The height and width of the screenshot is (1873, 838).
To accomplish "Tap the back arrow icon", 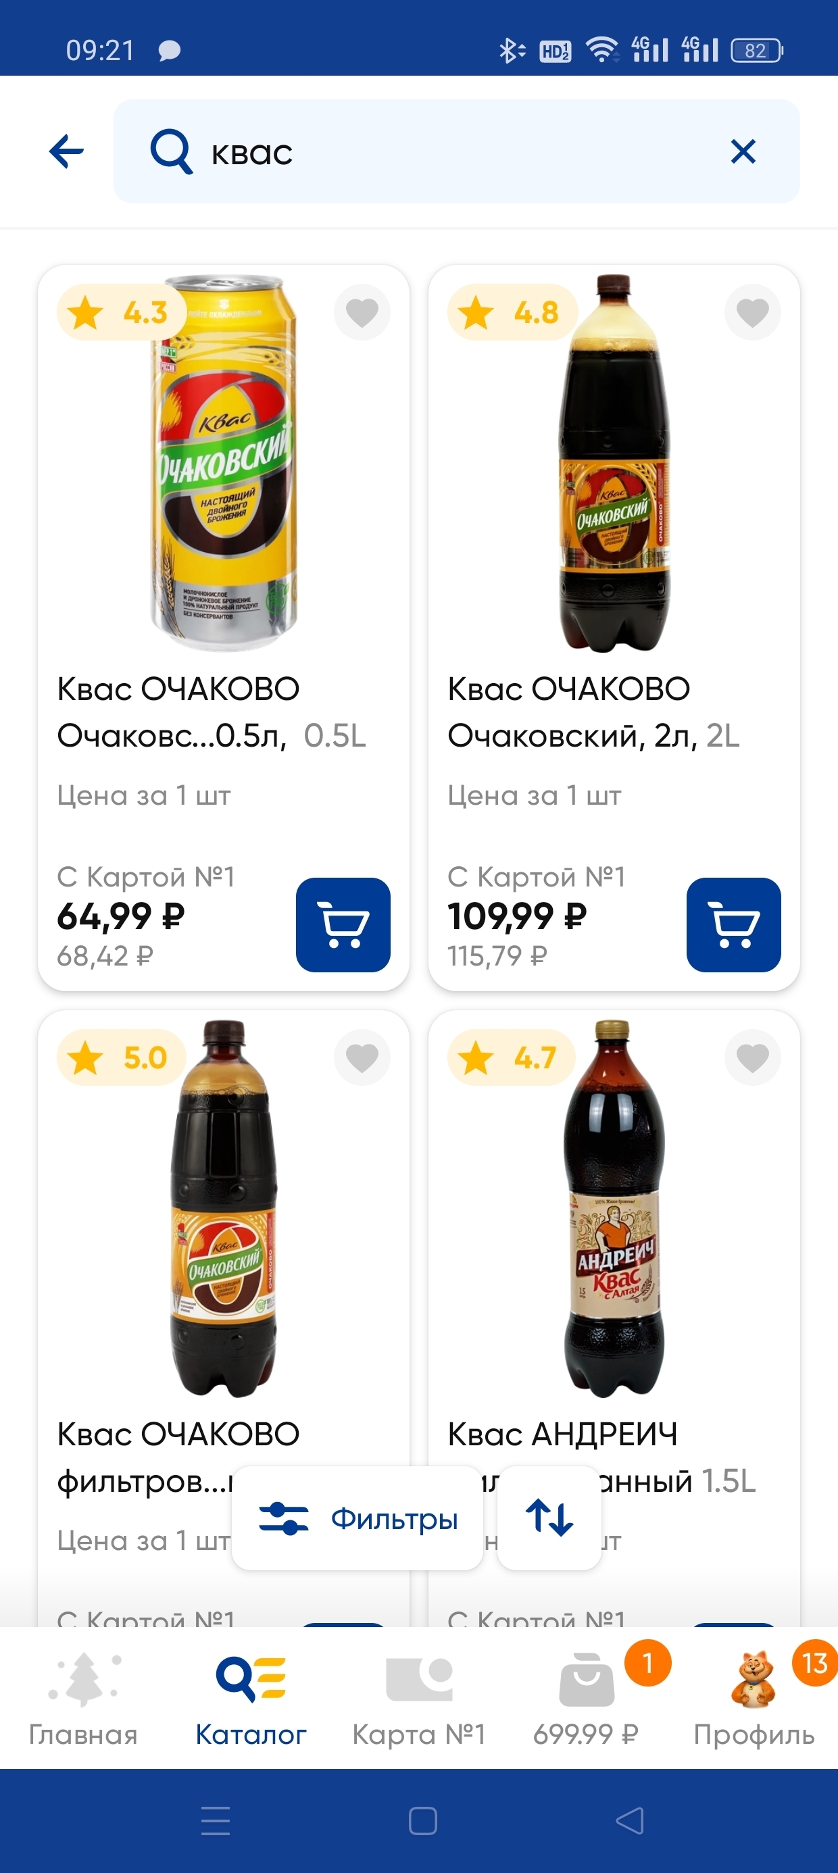I will tap(67, 151).
